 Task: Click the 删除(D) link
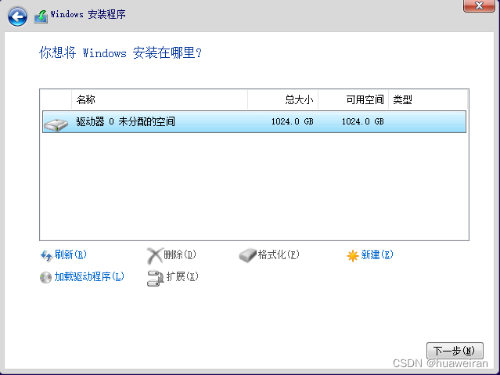click(x=179, y=254)
